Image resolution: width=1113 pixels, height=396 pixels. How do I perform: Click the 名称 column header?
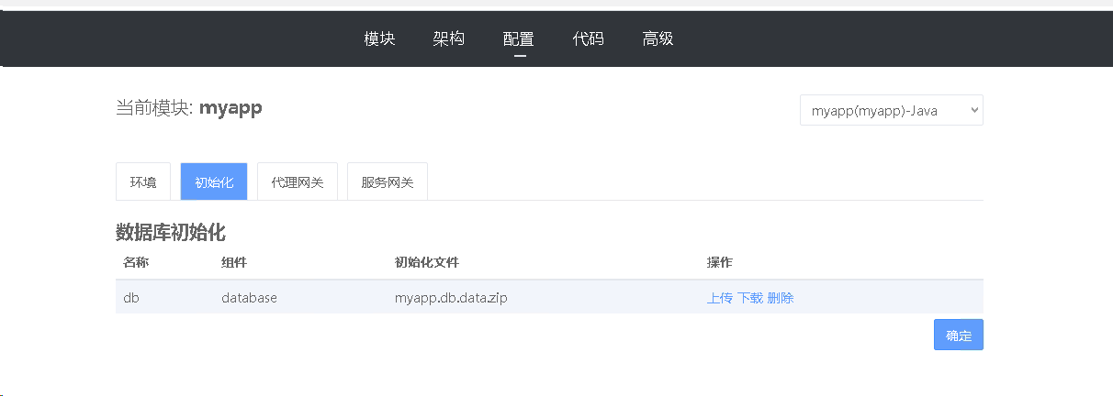[x=136, y=263]
